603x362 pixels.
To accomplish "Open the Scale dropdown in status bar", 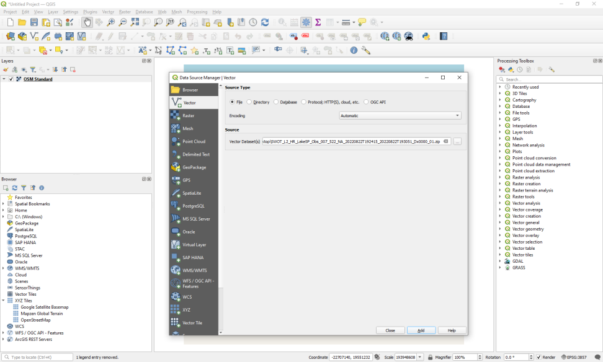I will [420, 357].
